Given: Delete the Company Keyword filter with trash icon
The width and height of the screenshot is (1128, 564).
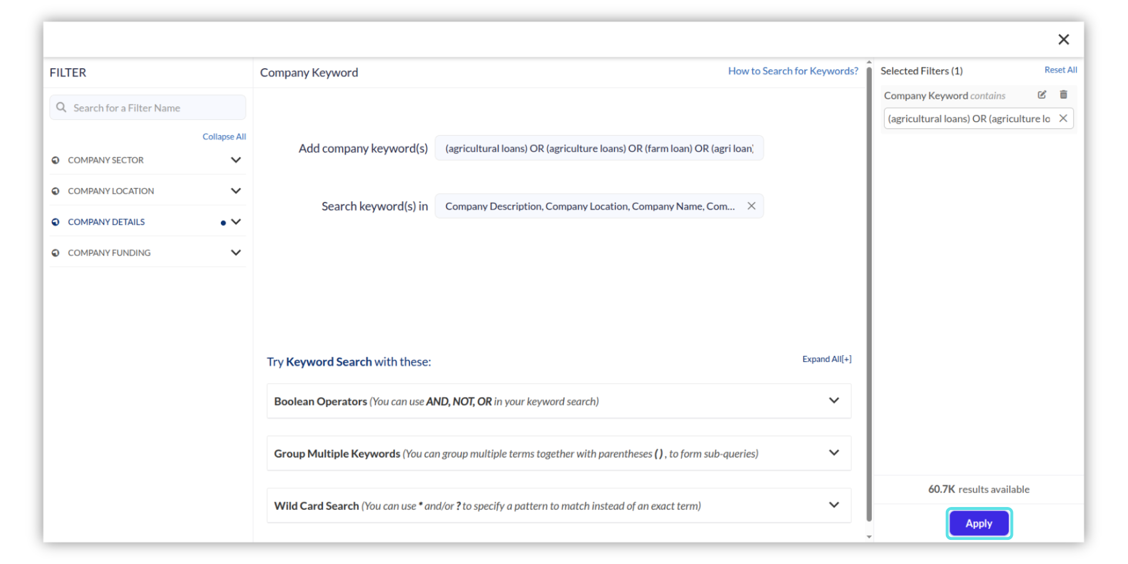Looking at the screenshot, I should (x=1063, y=95).
